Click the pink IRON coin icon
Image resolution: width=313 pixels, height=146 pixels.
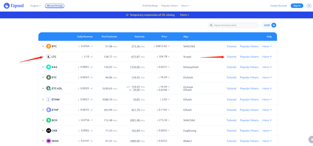coord(48,141)
